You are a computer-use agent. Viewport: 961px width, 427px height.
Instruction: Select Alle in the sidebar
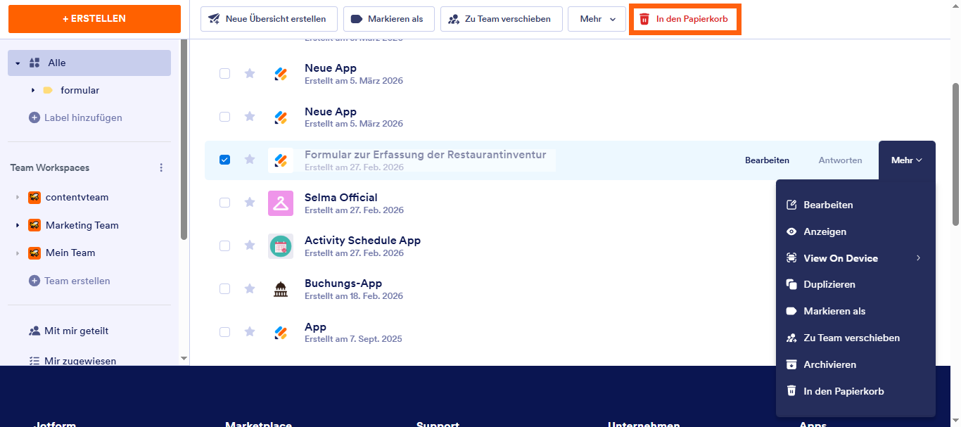pyautogui.click(x=89, y=63)
